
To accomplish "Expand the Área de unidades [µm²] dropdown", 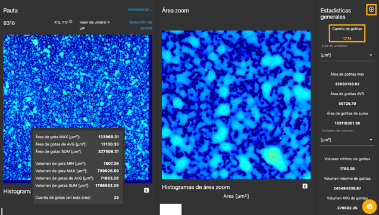I will pyautogui.click(x=347, y=55).
